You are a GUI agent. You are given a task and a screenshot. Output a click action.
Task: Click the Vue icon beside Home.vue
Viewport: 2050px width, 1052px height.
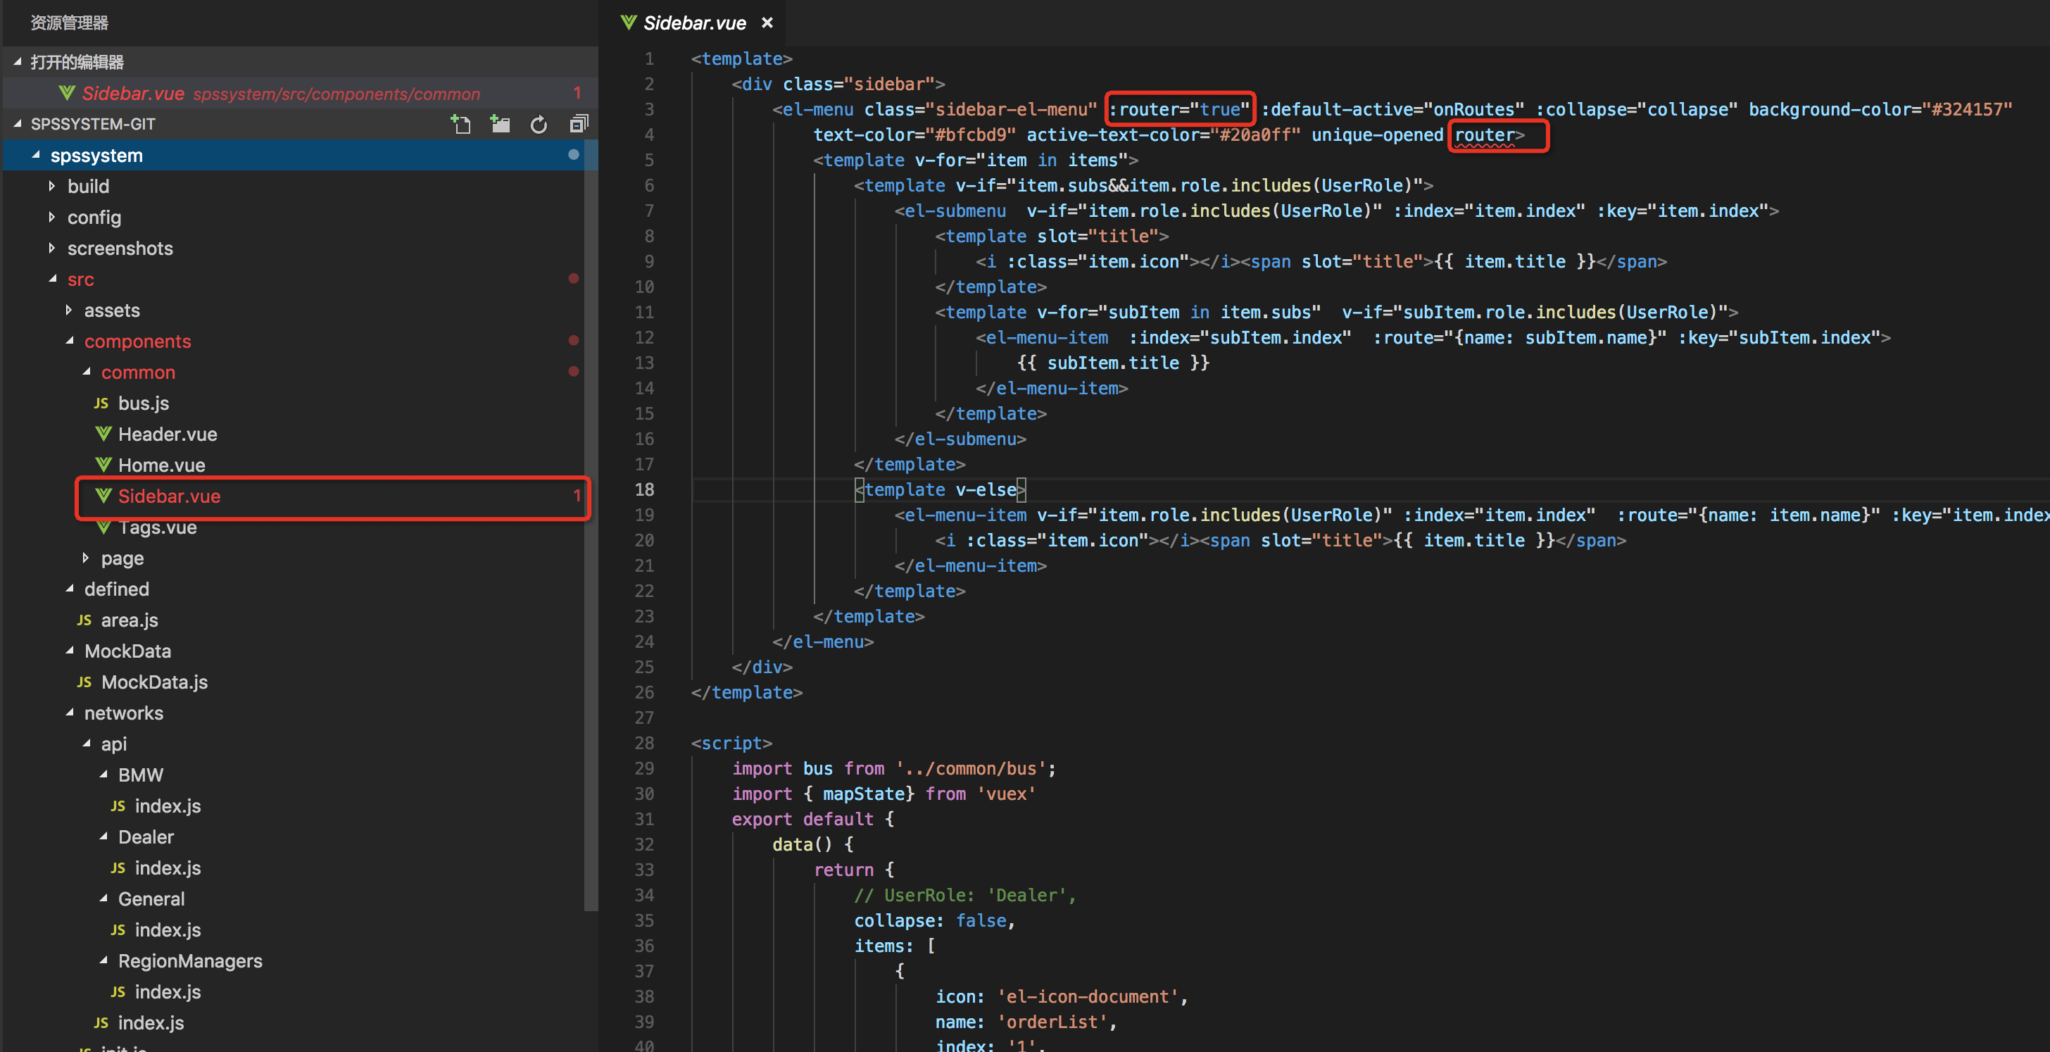pyautogui.click(x=103, y=465)
